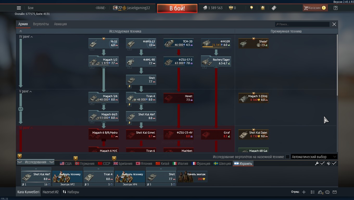
Task: Select the locked Giraf vehicle card
Action: (x=216, y=134)
